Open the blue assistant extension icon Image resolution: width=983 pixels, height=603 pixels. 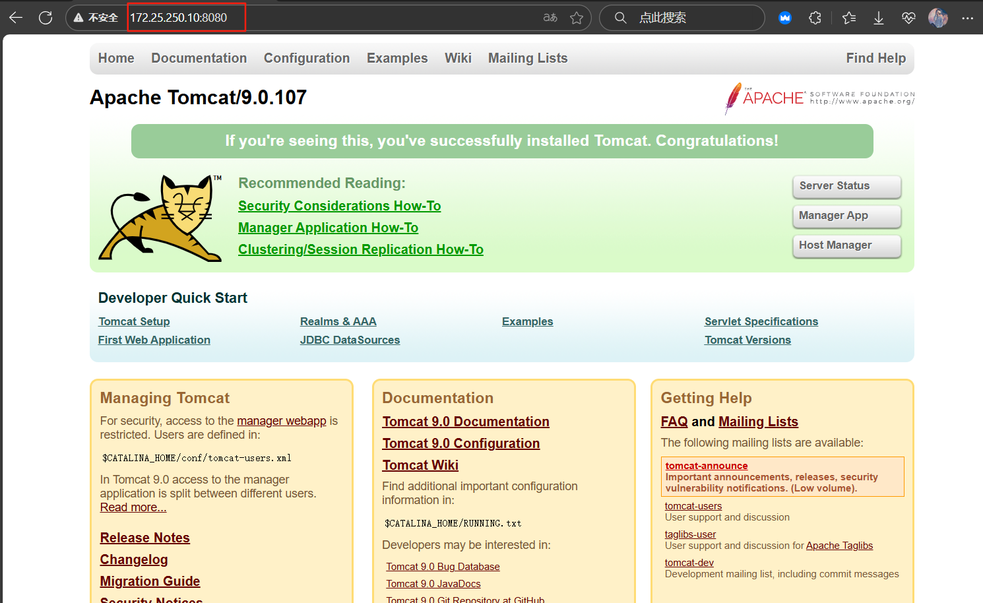pos(785,18)
